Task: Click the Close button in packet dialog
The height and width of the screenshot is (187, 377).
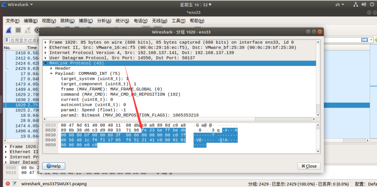Action: point(309,166)
